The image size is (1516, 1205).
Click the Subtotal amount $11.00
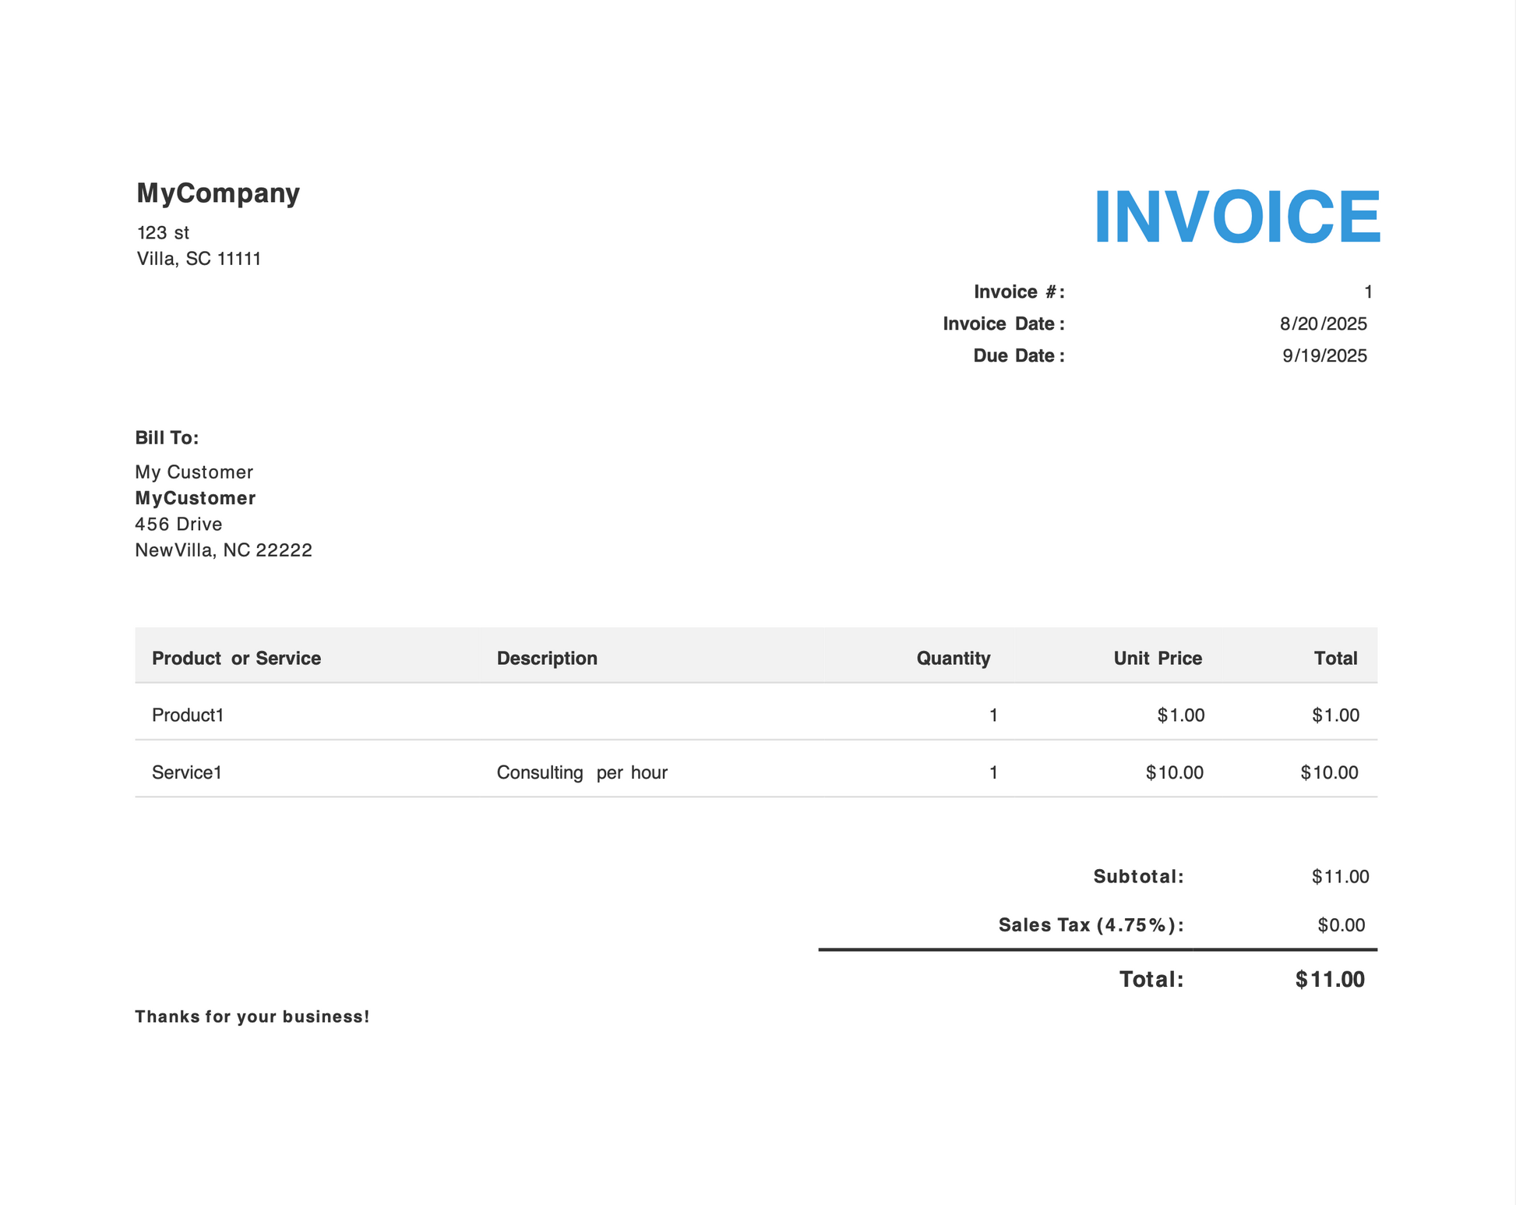pyautogui.click(x=1340, y=876)
